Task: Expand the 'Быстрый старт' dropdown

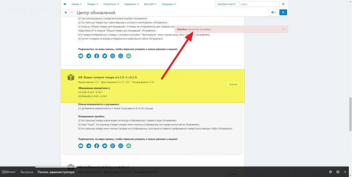Action: click(227, 4)
